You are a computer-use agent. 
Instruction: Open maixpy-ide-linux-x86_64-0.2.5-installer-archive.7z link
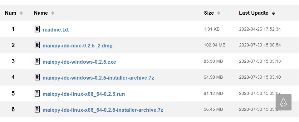click(x=103, y=110)
